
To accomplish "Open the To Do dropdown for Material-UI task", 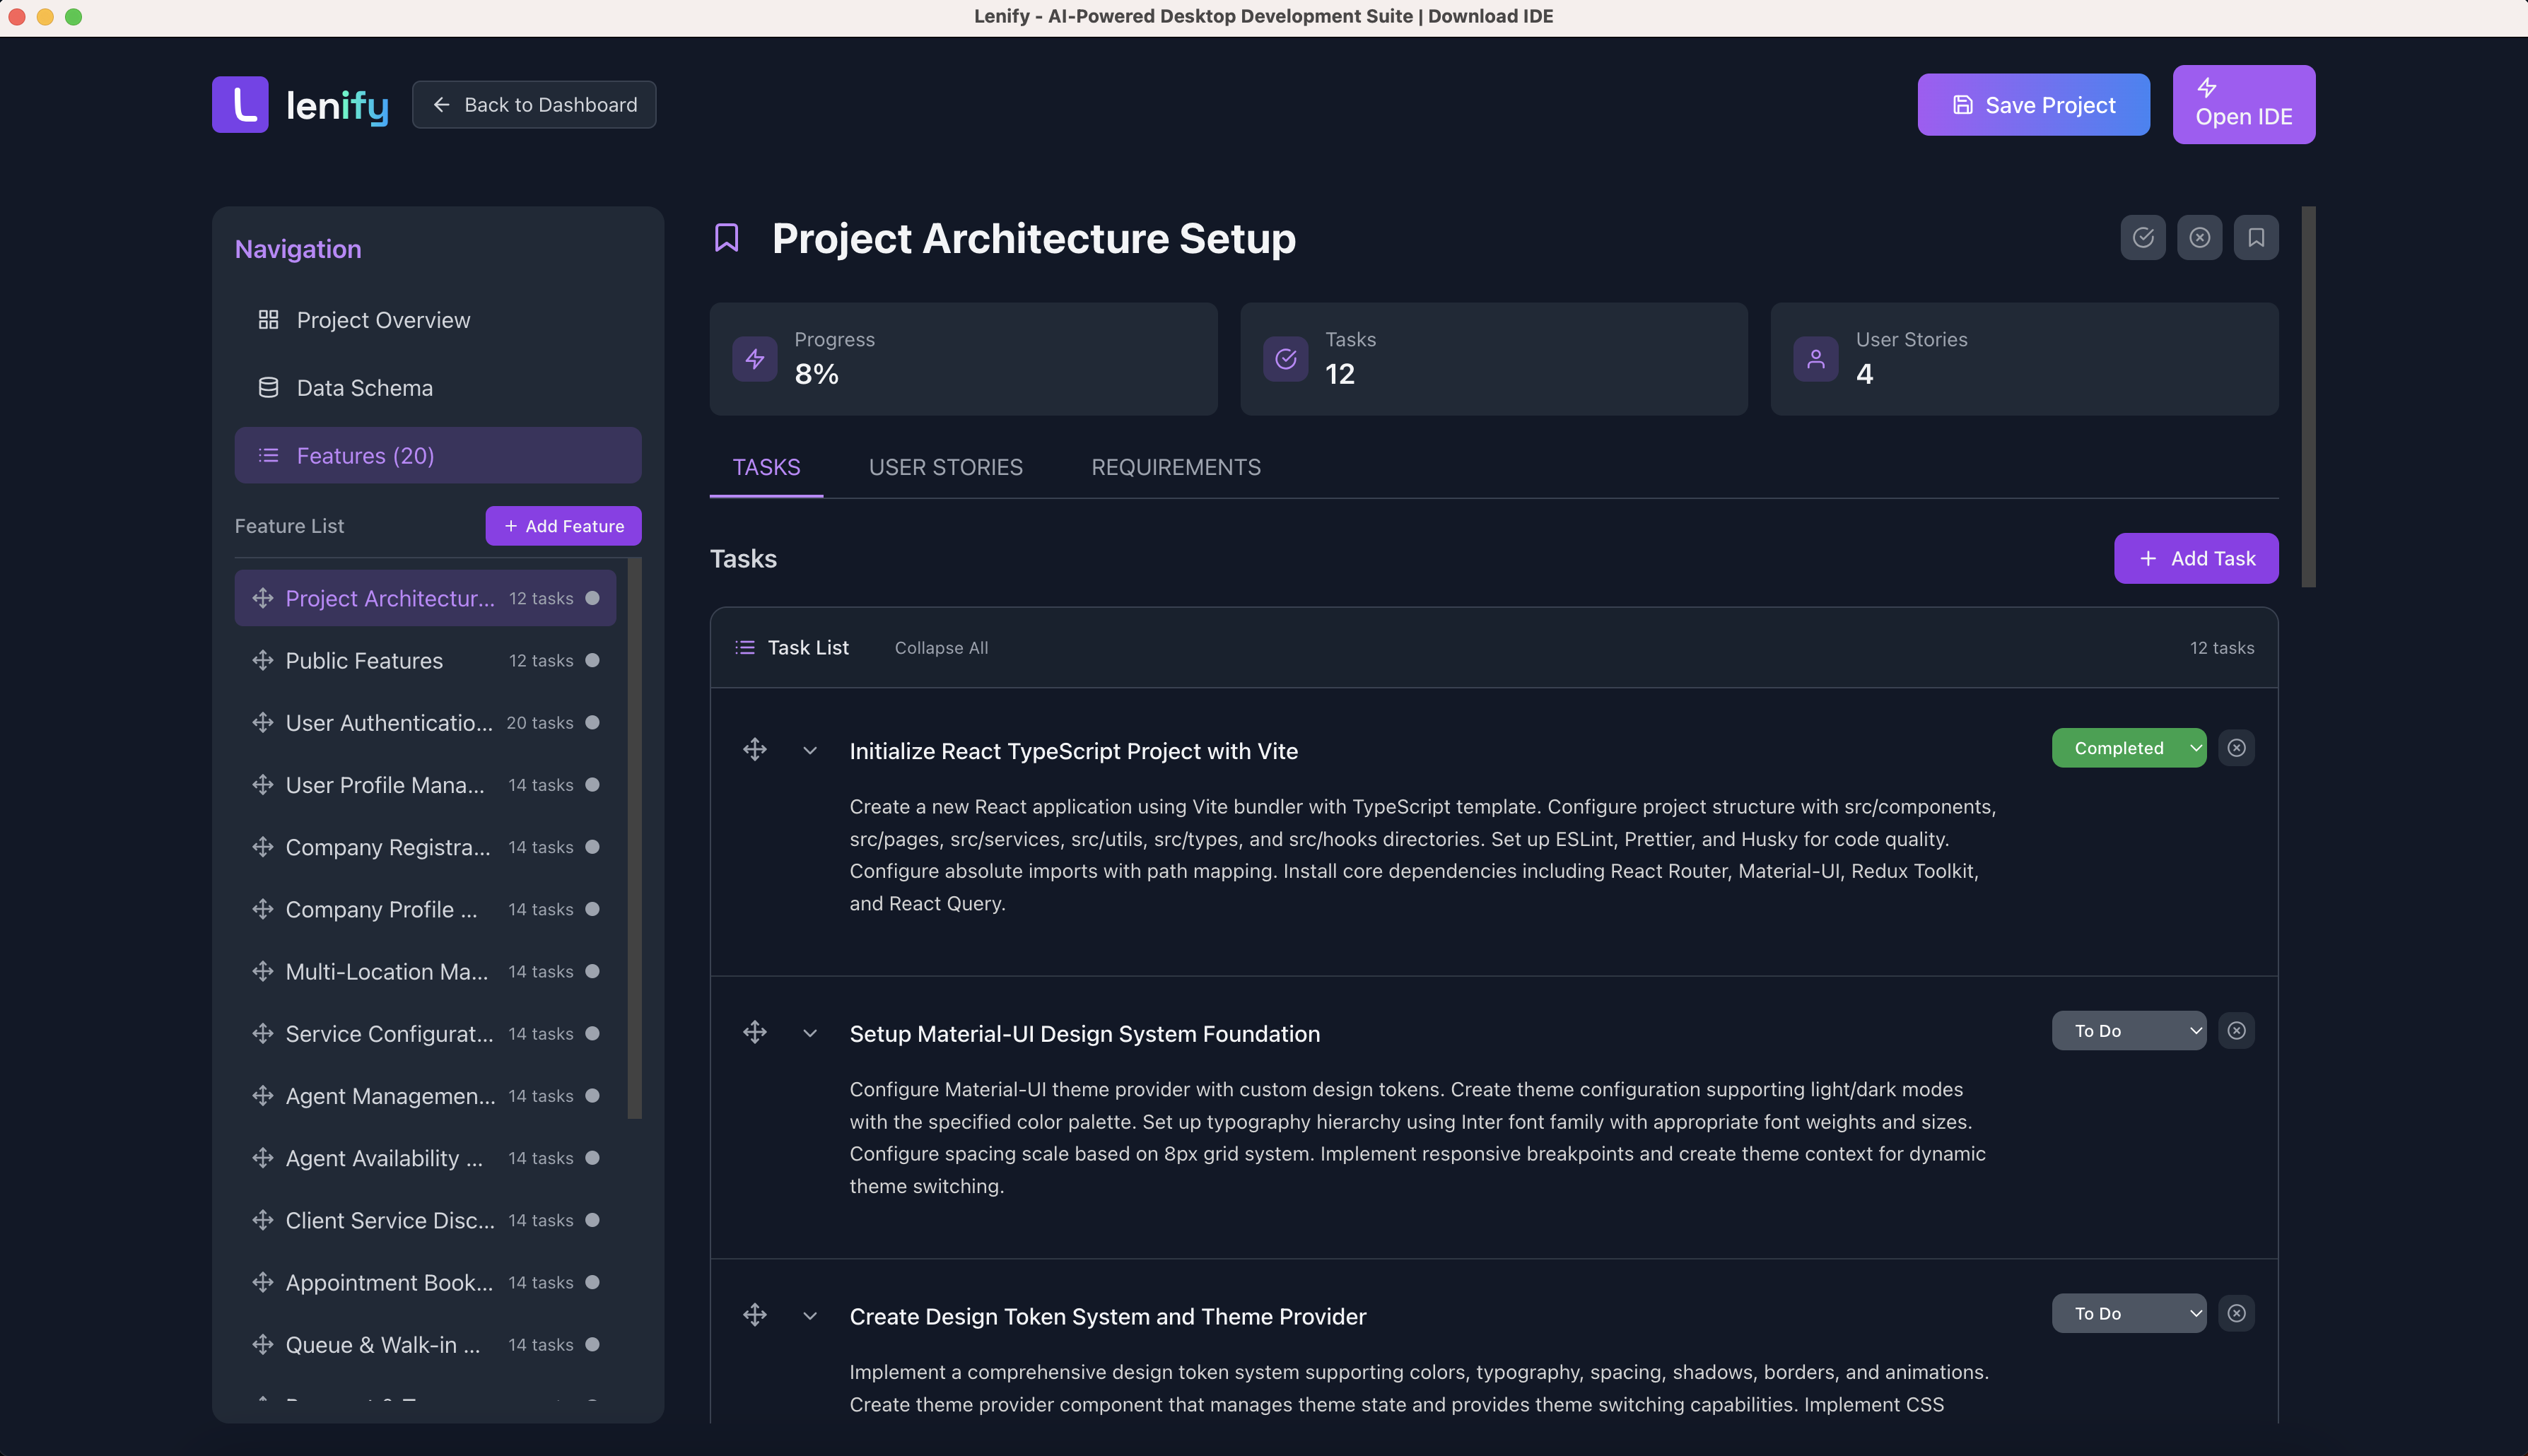I will pyautogui.click(x=2129, y=1030).
